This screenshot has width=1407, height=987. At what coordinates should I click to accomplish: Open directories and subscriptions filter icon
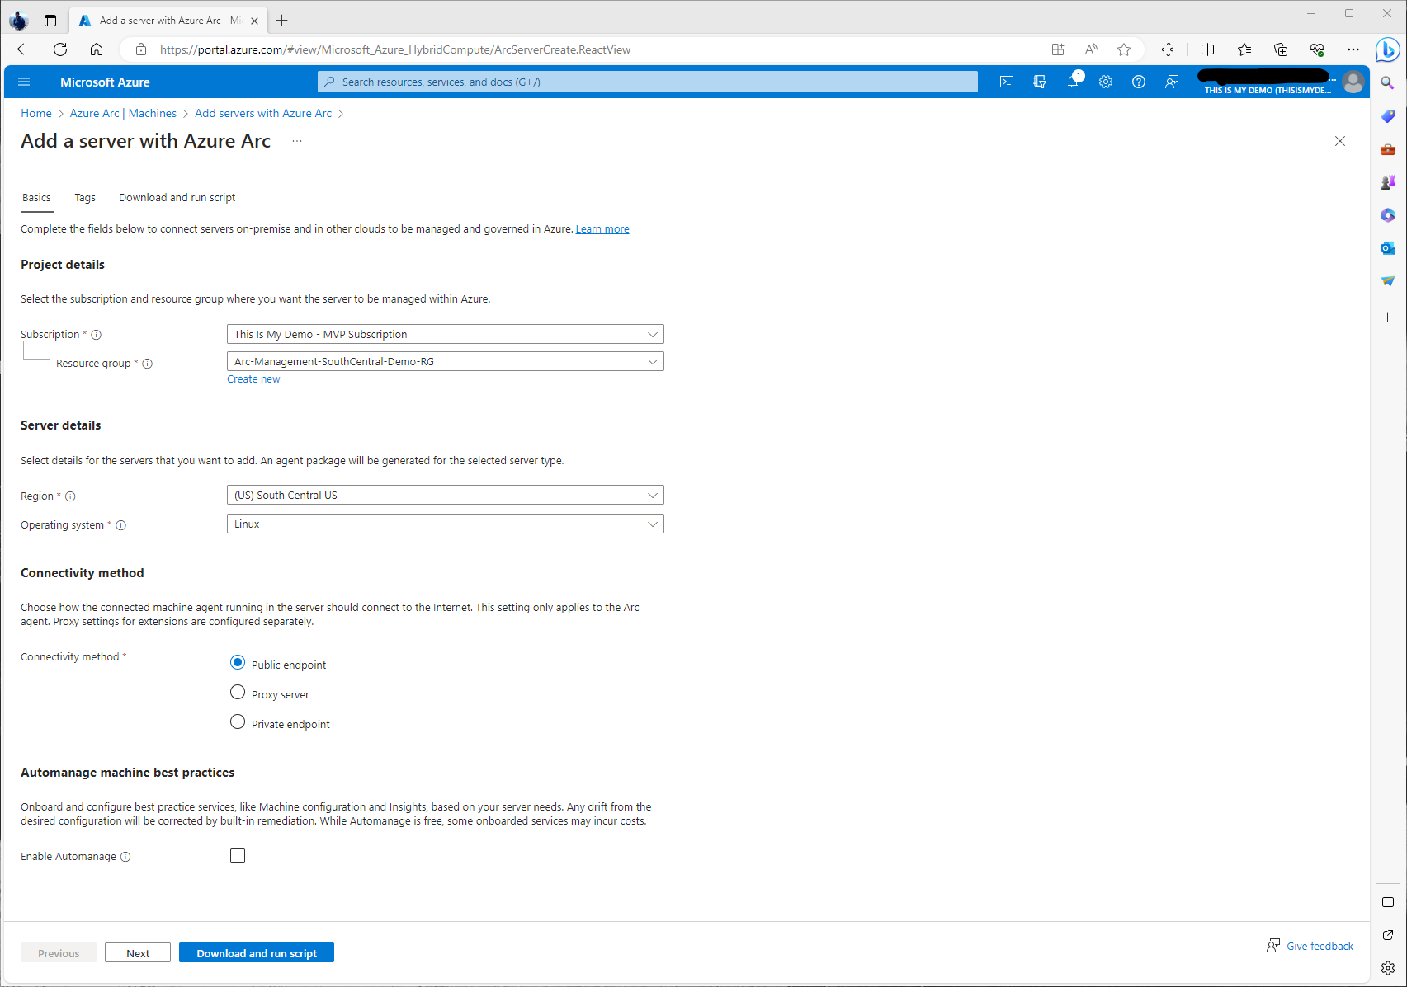tap(1040, 82)
